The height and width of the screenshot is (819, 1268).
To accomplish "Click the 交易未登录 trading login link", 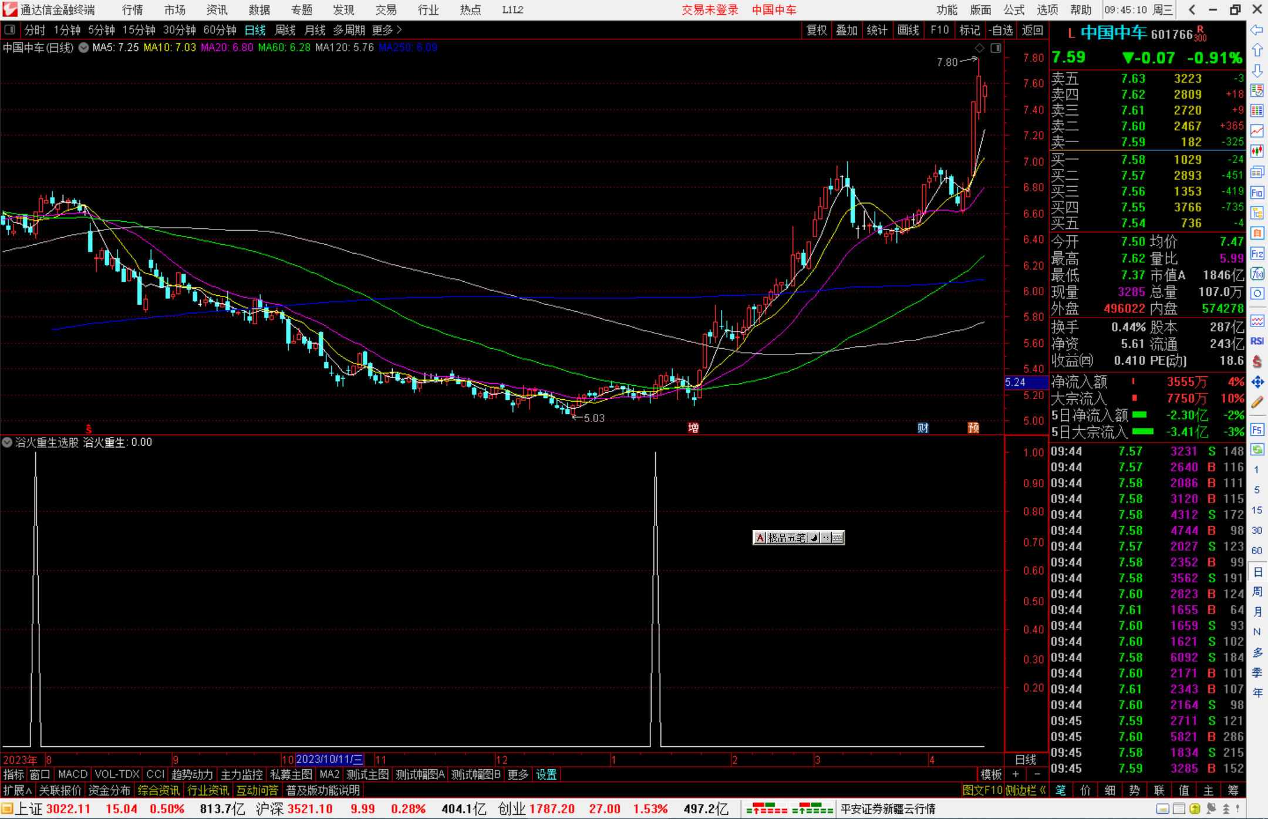I will [x=710, y=10].
